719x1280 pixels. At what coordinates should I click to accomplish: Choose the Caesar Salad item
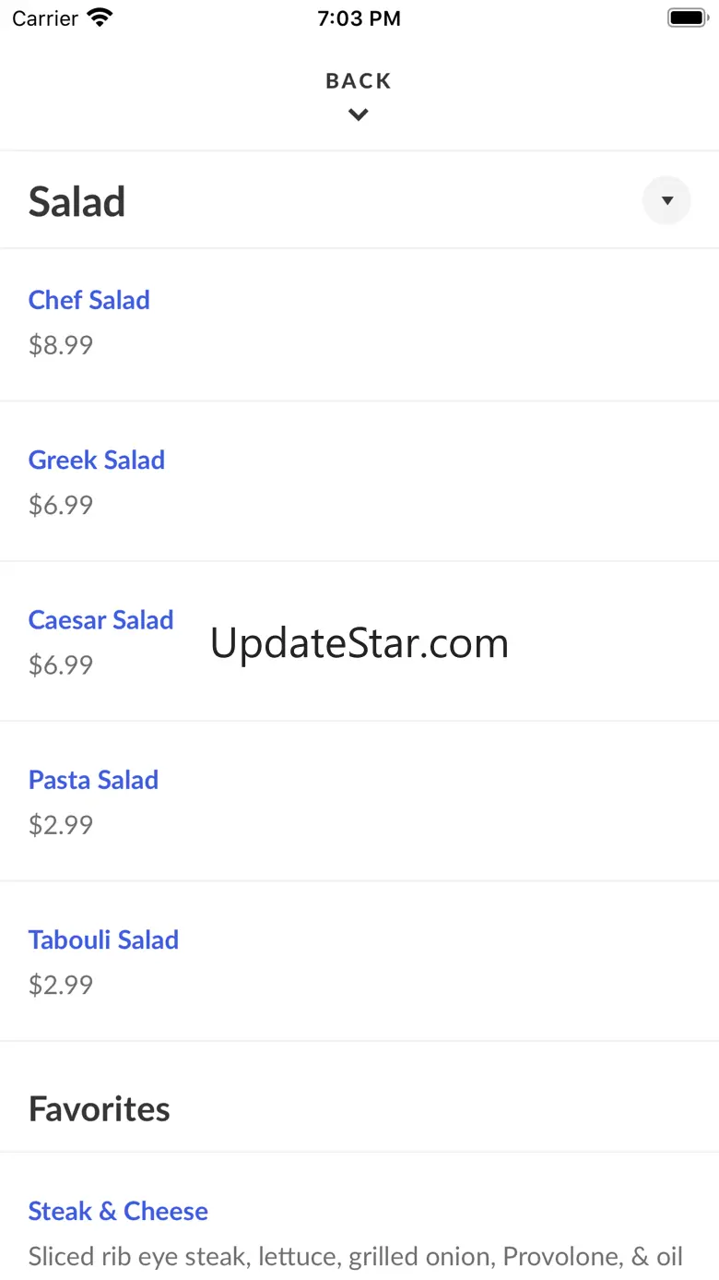click(x=101, y=619)
